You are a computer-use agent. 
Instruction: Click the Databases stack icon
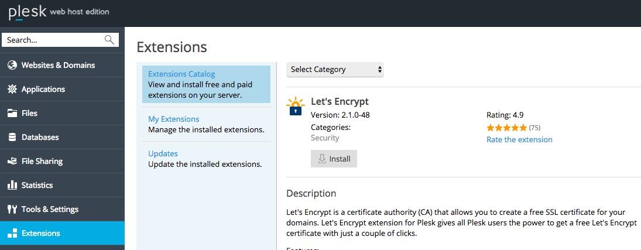point(12,137)
